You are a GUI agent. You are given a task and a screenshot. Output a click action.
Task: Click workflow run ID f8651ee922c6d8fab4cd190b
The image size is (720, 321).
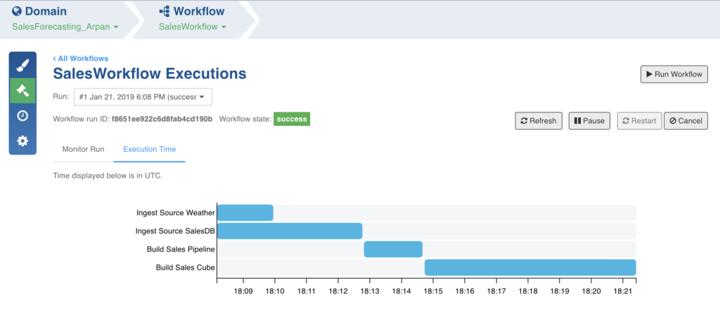click(x=162, y=119)
